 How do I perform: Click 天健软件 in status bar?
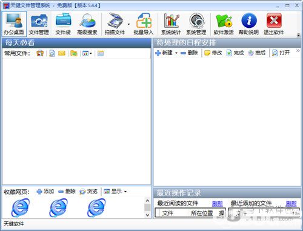[14, 224]
